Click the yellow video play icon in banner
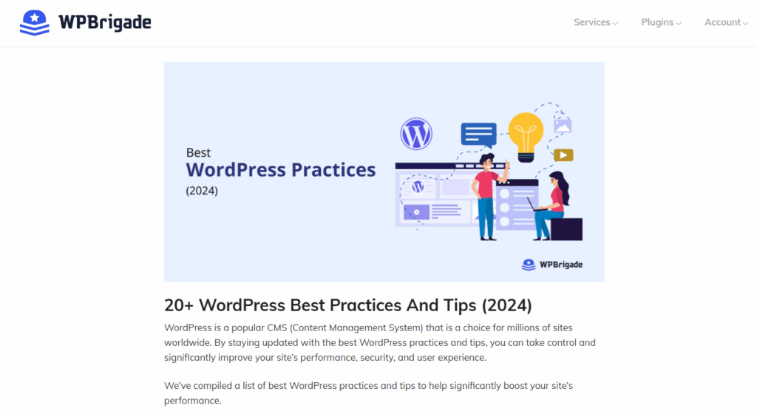Viewport: 757px width, 411px height. (563, 155)
